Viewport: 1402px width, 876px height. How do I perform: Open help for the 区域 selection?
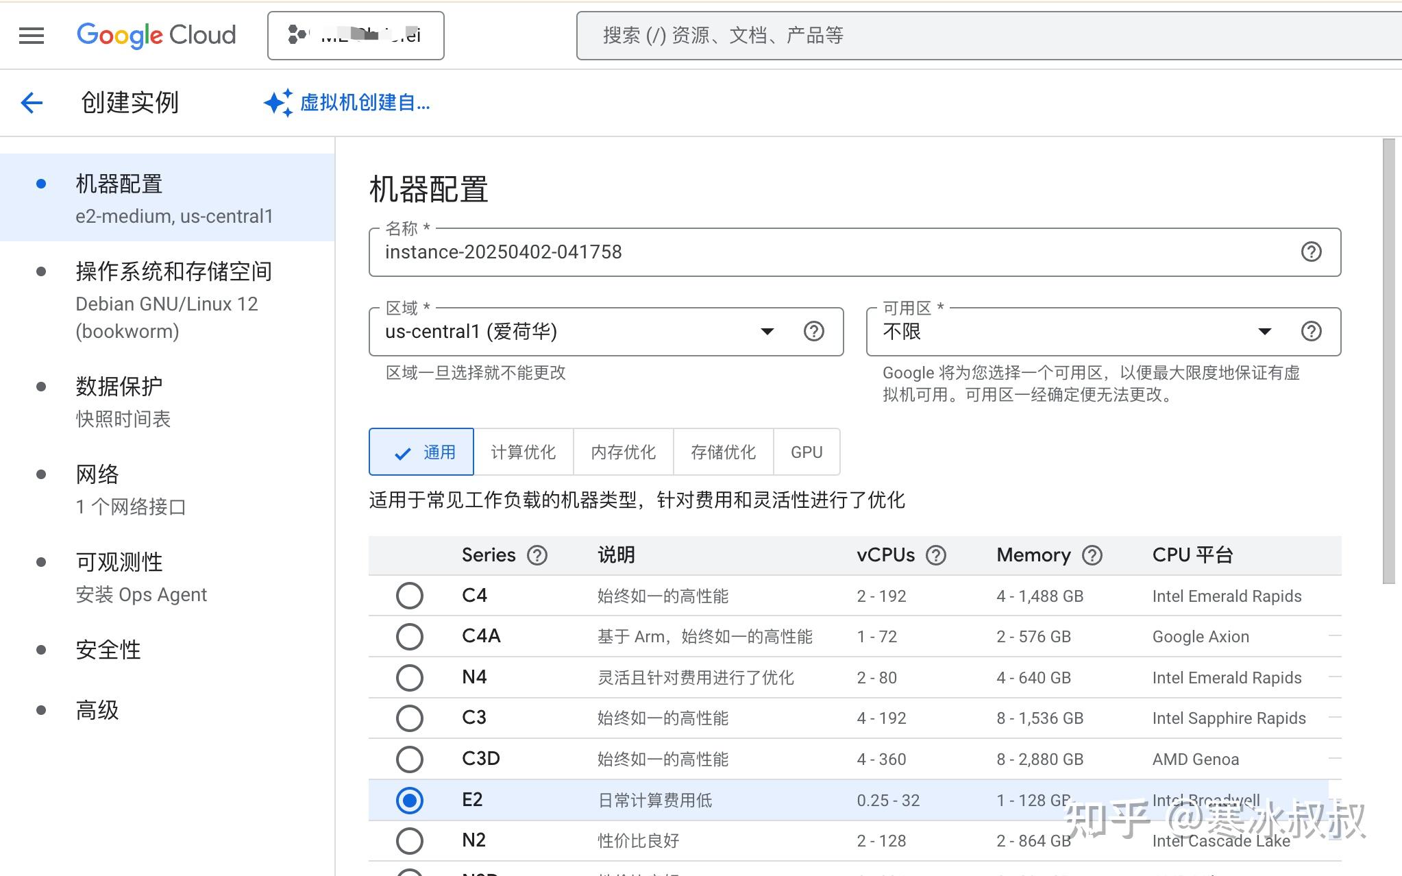815,332
